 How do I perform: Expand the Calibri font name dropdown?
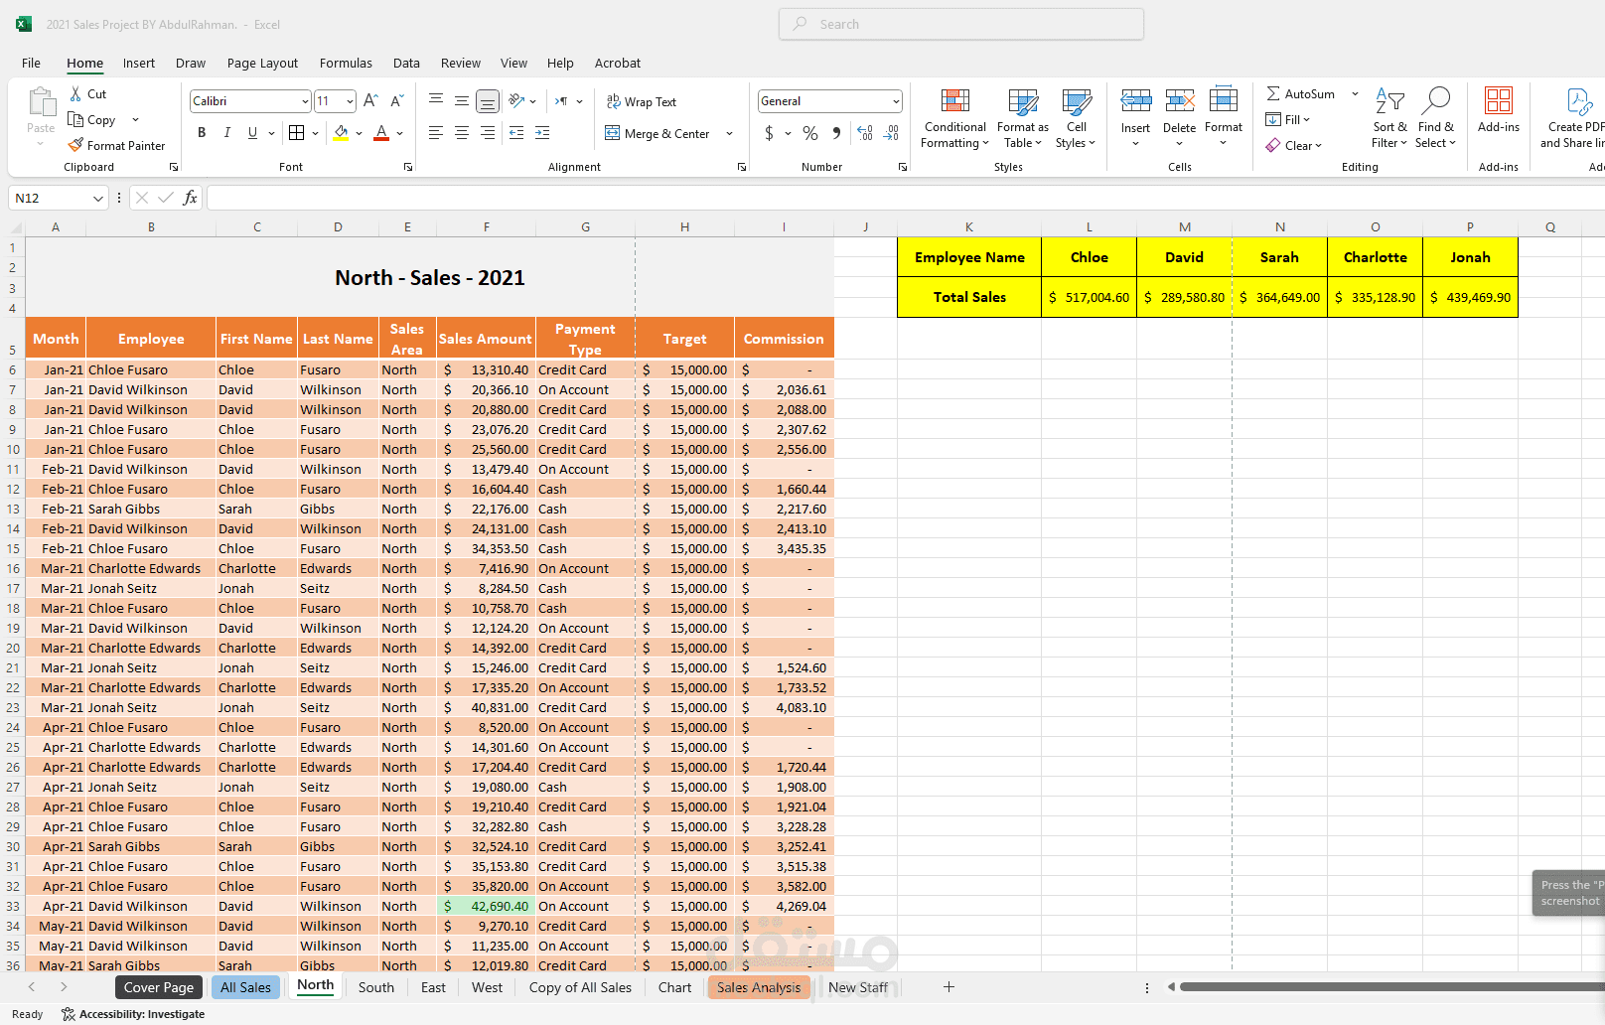coord(305,101)
